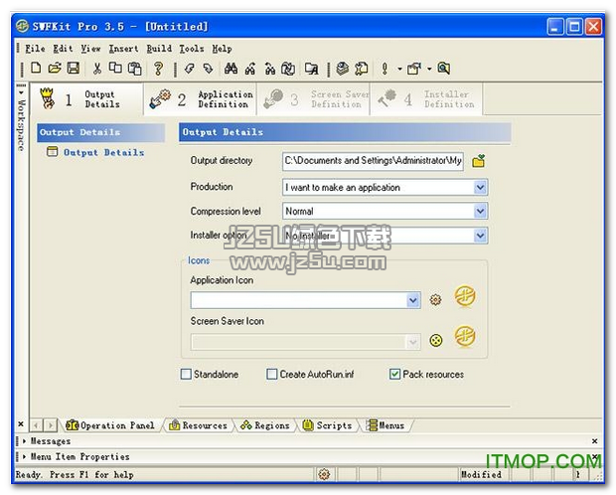The height and width of the screenshot is (495, 616).
Task: Click the Find binoculars icon
Action: click(231, 69)
